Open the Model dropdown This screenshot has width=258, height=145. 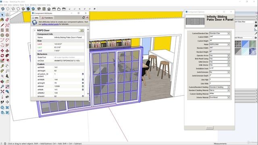pyautogui.click(x=229, y=44)
